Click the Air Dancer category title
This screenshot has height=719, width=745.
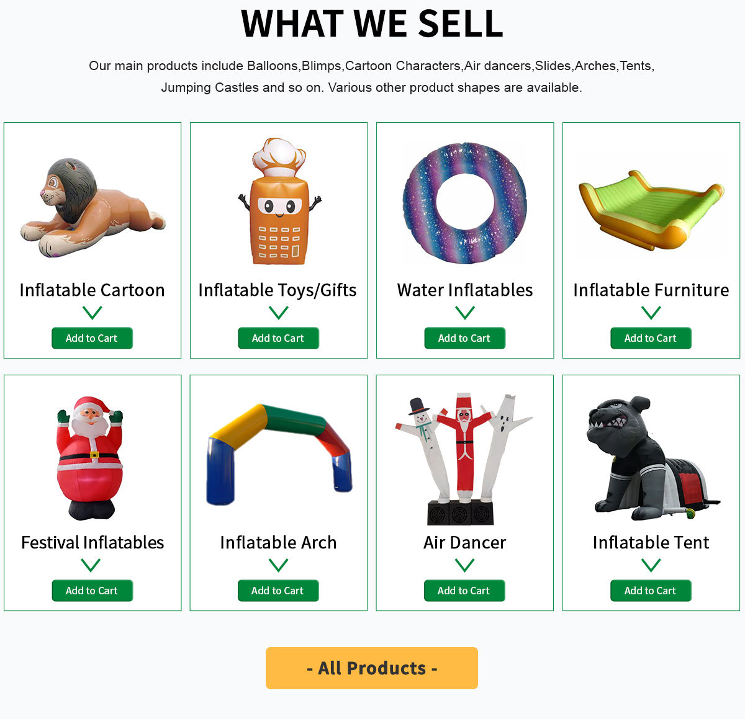465,543
